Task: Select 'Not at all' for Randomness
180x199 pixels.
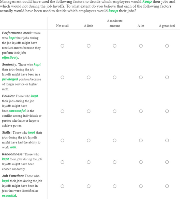Action: [62, 162]
